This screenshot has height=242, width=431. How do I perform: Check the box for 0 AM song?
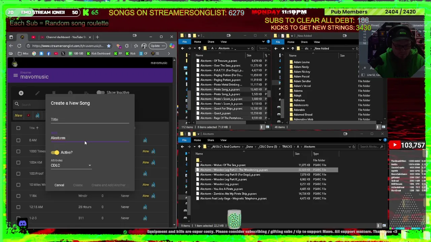pos(19,140)
